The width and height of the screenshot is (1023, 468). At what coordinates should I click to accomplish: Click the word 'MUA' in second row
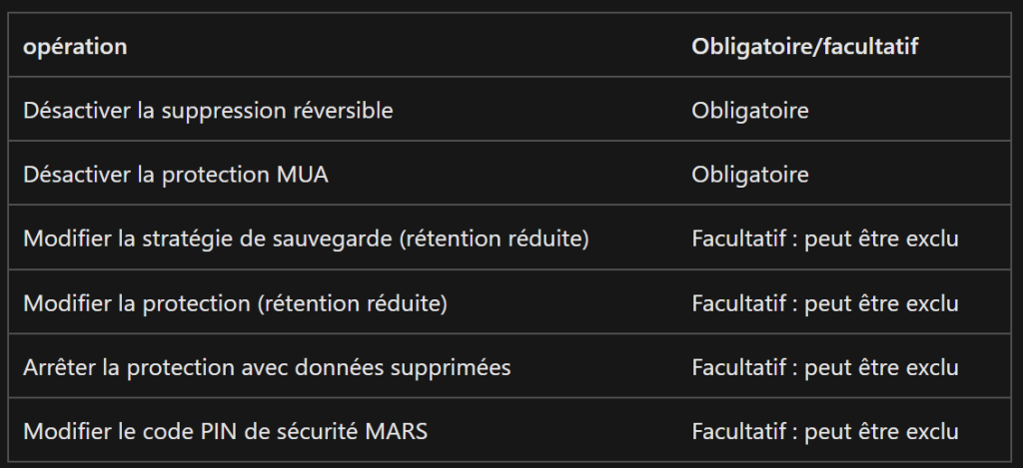[x=302, y=174]
